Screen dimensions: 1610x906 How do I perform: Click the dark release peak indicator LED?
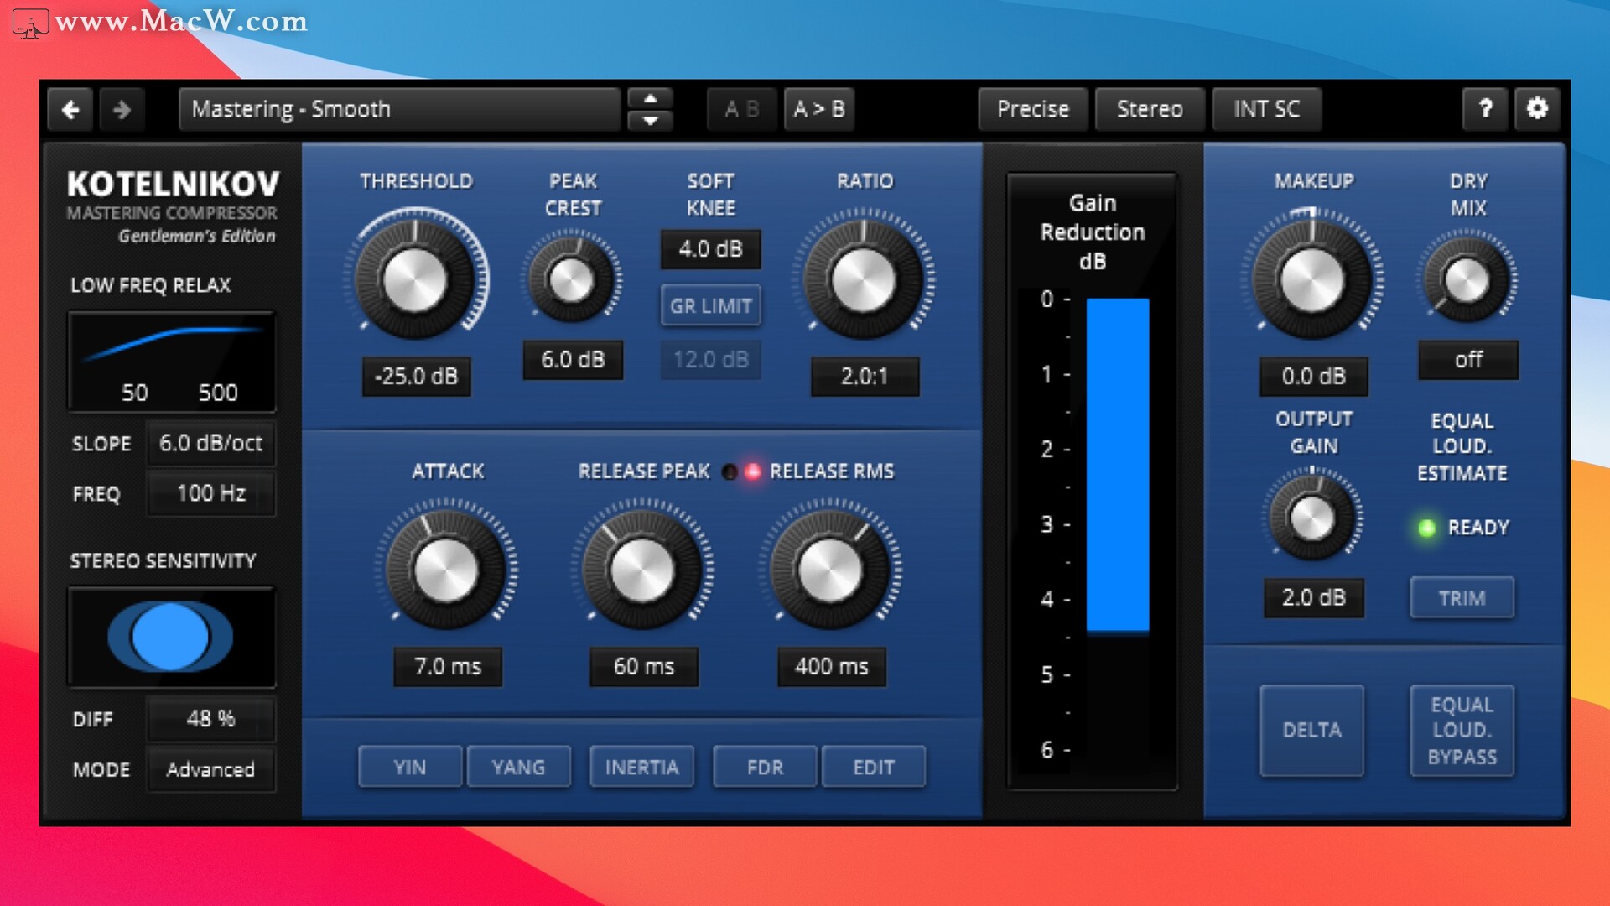730,471
